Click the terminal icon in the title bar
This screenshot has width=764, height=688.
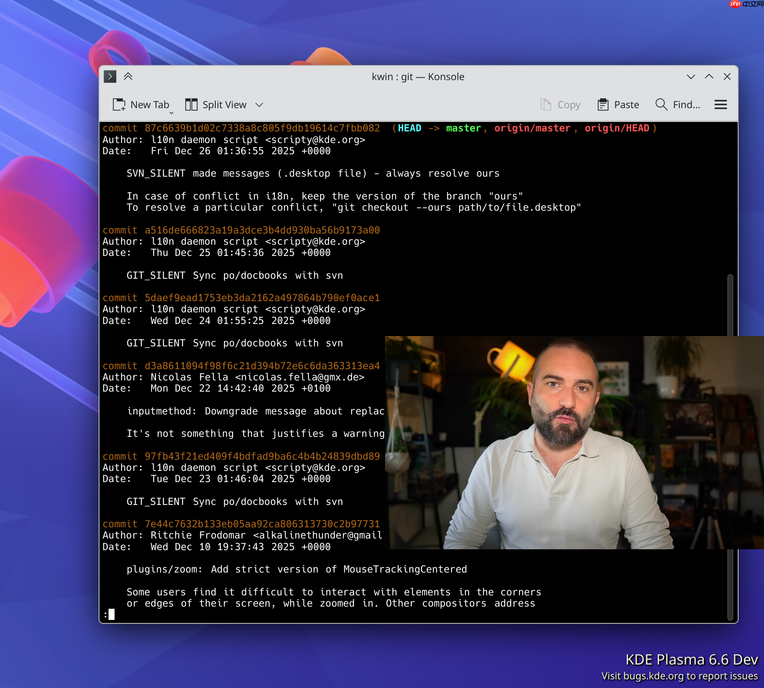[x=110, y=76]
